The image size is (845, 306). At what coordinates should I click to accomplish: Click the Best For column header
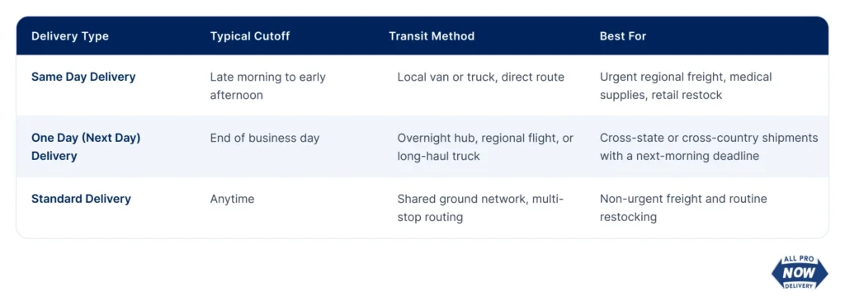(623, 36)
